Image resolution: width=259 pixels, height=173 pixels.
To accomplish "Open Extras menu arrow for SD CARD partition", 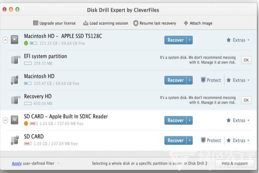I will click(249, 140).
